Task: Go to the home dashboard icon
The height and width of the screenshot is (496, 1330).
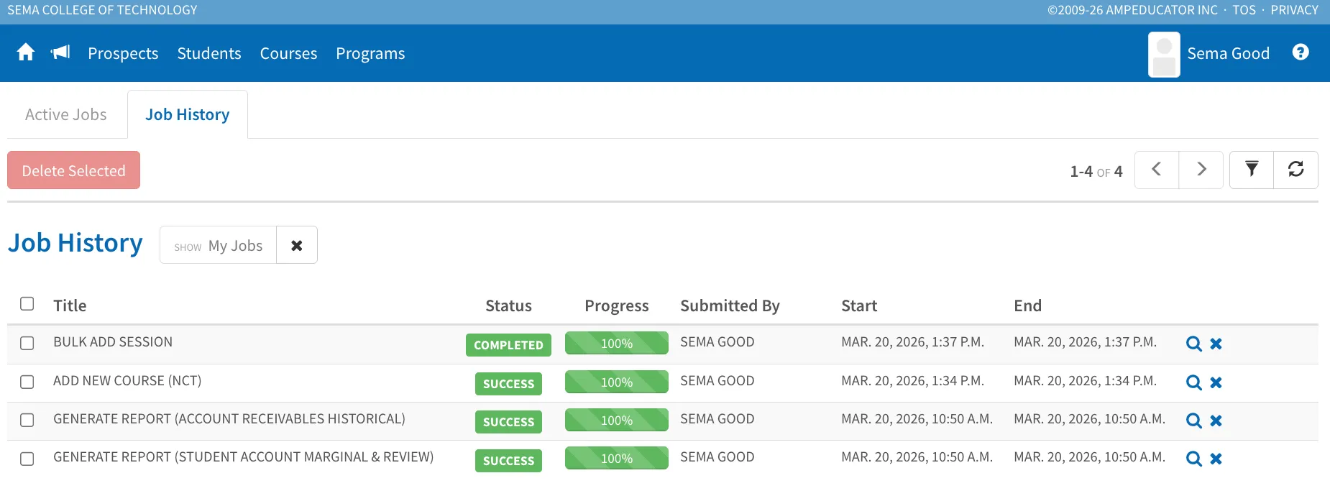Action: point(26,52)
